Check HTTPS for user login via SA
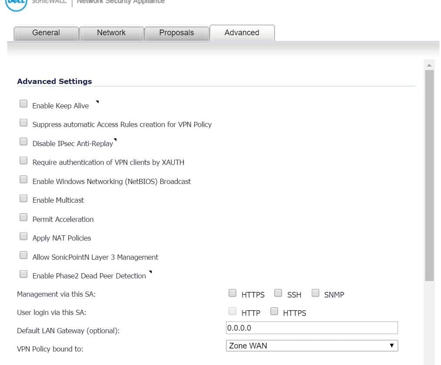 pos(274,311)
